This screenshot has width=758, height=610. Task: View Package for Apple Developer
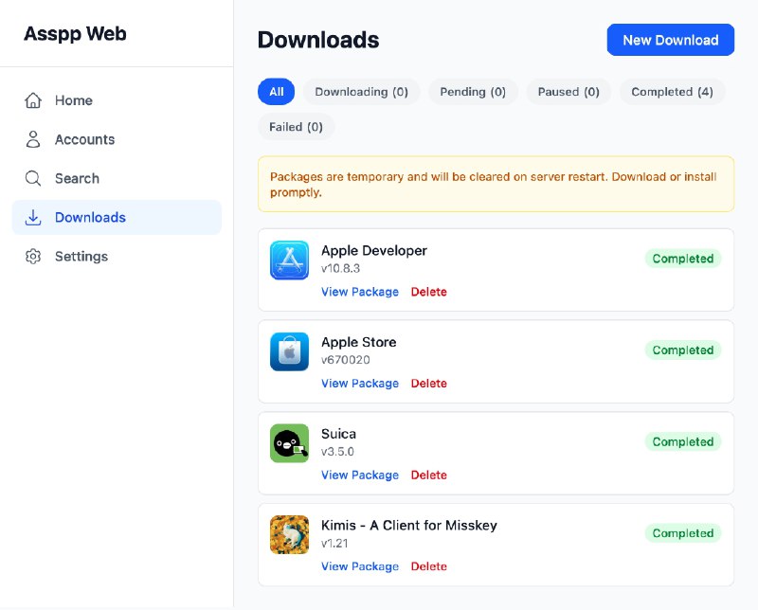click(x=360, y=292)
